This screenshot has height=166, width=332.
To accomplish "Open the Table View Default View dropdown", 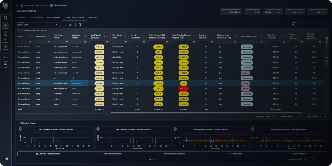I will (x=38, y=25).
